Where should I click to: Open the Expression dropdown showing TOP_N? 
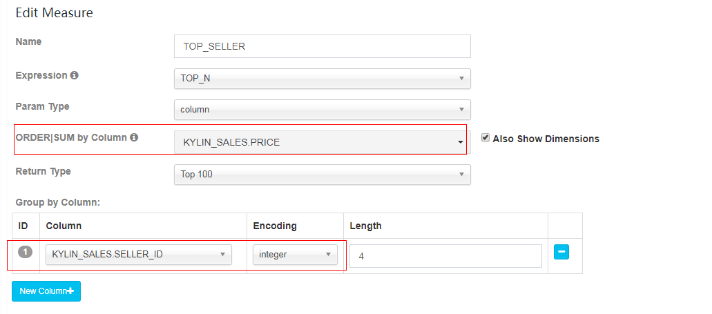323,79
